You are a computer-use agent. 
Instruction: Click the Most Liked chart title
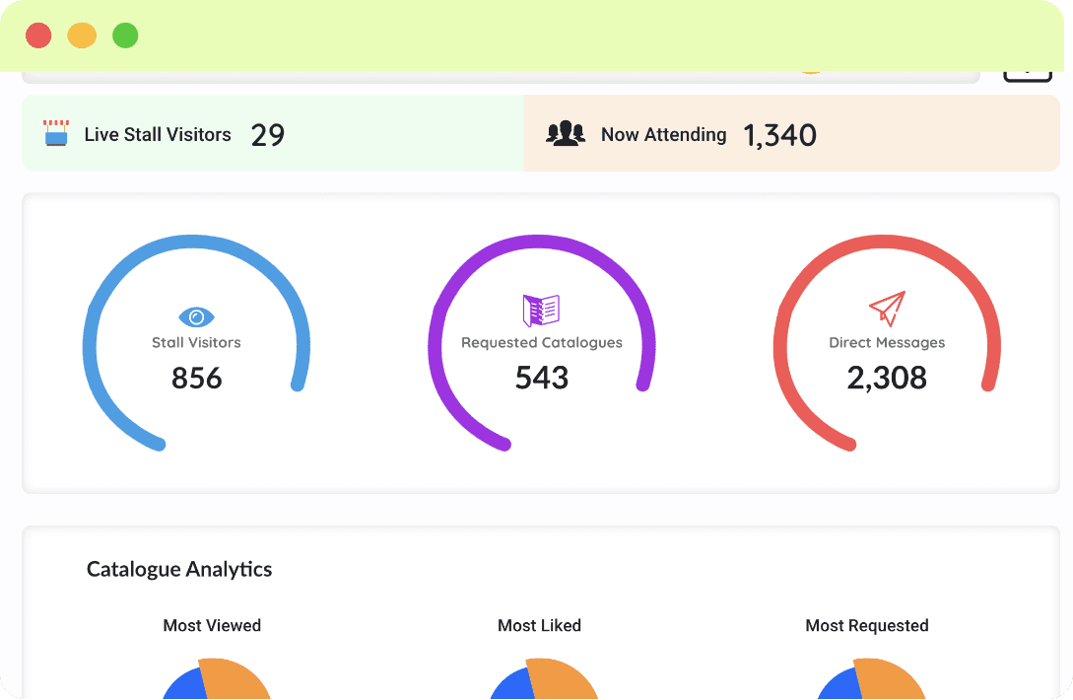tap(539, 625)
